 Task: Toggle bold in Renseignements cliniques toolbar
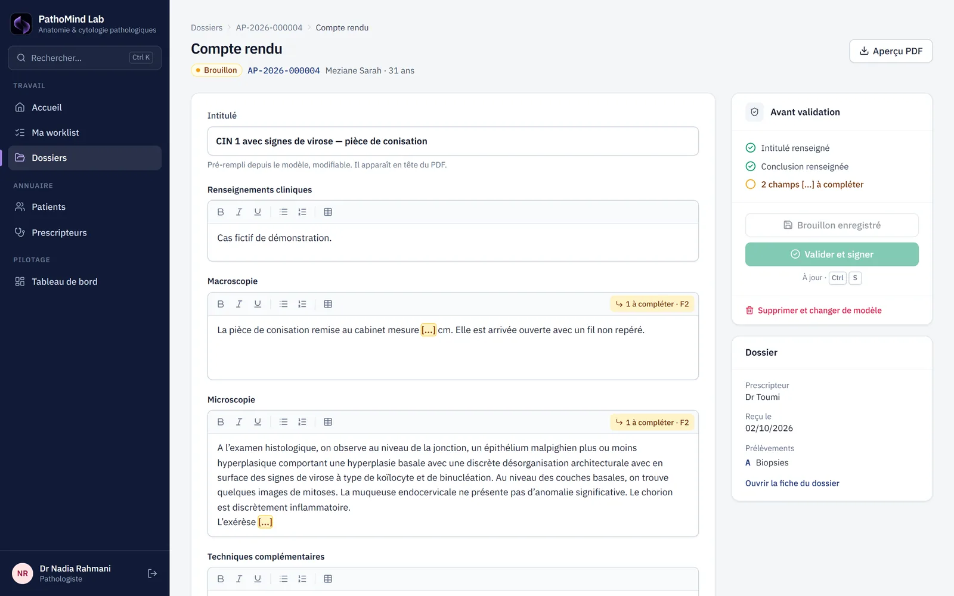coord(221,212)
